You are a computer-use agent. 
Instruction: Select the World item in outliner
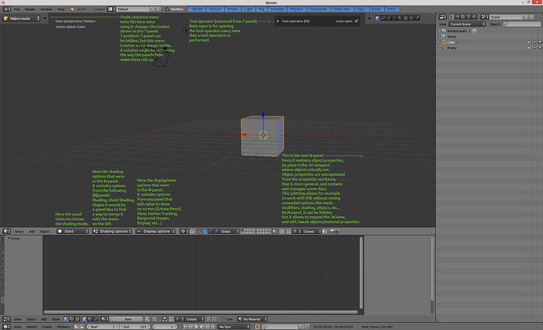click(451, 36)
